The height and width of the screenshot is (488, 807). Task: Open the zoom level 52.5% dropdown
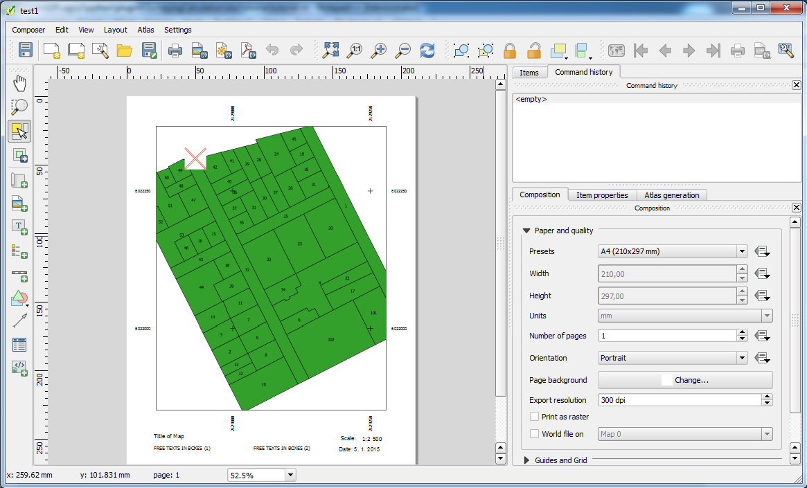290,475
